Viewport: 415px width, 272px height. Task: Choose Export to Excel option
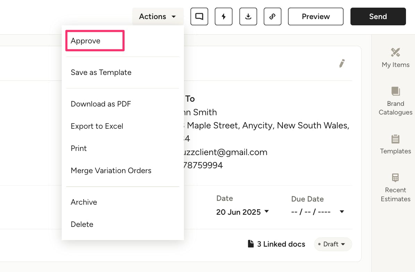97,126
